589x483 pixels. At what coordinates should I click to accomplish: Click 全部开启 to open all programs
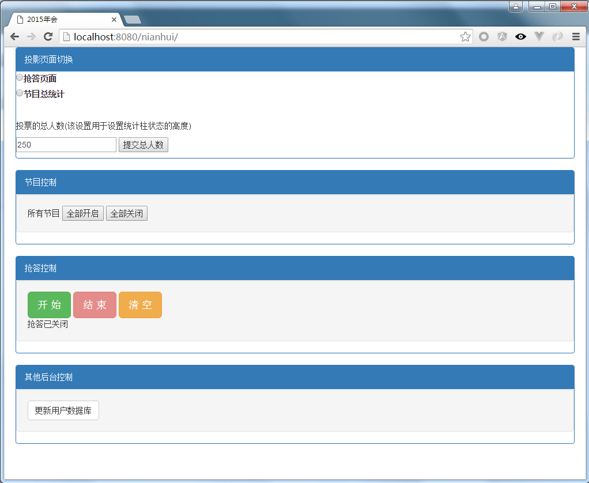(82, 213)
